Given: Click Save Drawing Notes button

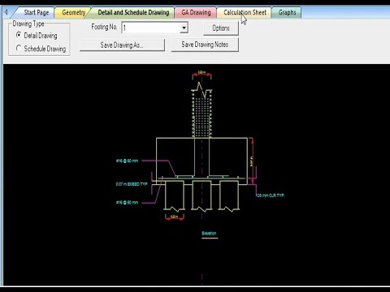Looking at the screenshot, I should coord(205,45).
